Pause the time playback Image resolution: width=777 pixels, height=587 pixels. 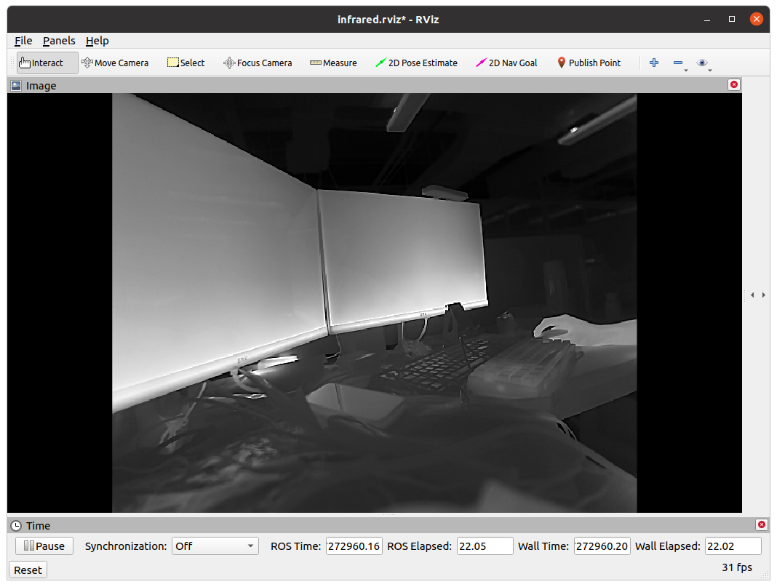pos(44,546)
